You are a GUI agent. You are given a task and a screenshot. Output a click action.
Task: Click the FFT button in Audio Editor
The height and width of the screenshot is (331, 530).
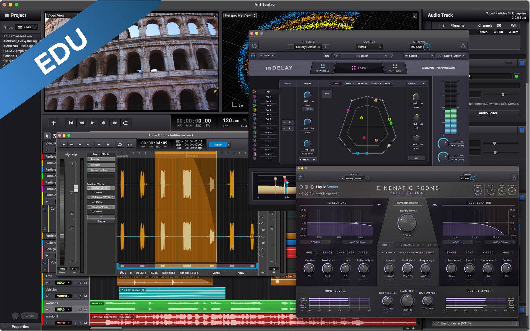point(130,145)
